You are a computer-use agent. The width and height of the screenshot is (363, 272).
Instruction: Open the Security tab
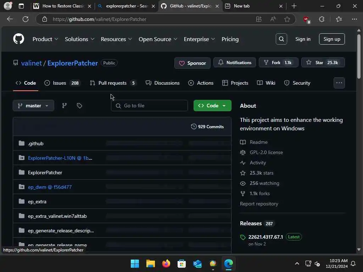pyautogui.click(x=297, y=83)
